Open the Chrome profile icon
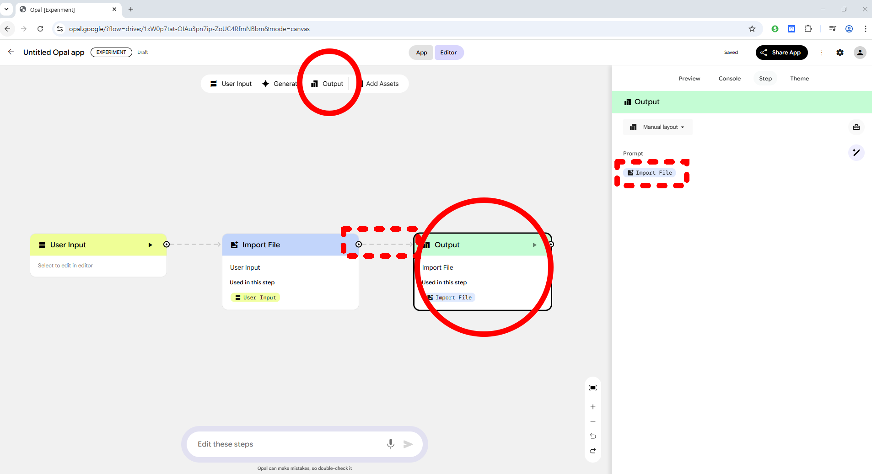Viewport: 872px width, 474px height. (849, 29)
